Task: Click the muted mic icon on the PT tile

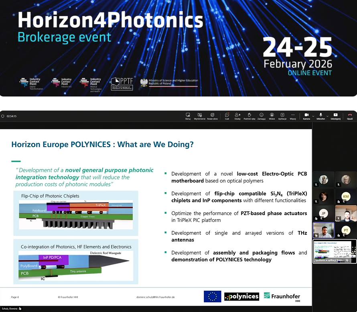Action: [344, 235]
